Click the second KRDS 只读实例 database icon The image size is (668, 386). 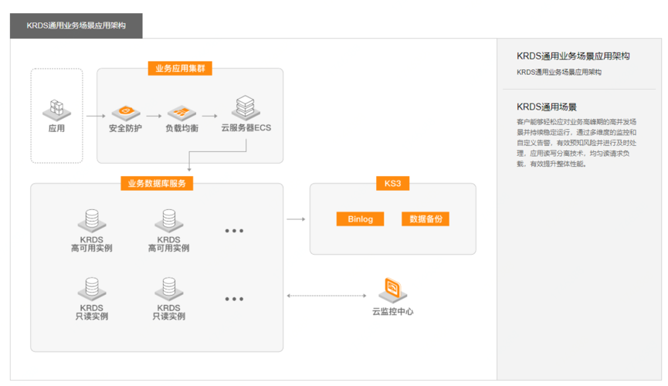(168, 289)
